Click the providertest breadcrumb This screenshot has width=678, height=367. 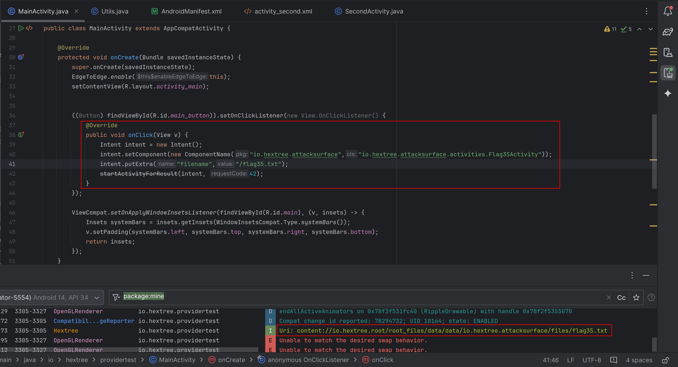118,360
